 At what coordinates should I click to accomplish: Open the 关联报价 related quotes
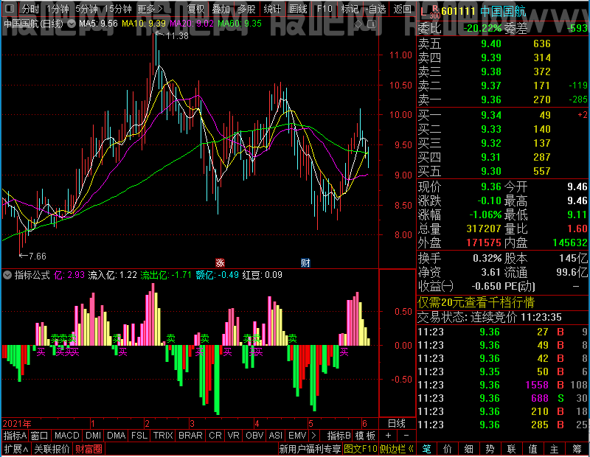52,449
